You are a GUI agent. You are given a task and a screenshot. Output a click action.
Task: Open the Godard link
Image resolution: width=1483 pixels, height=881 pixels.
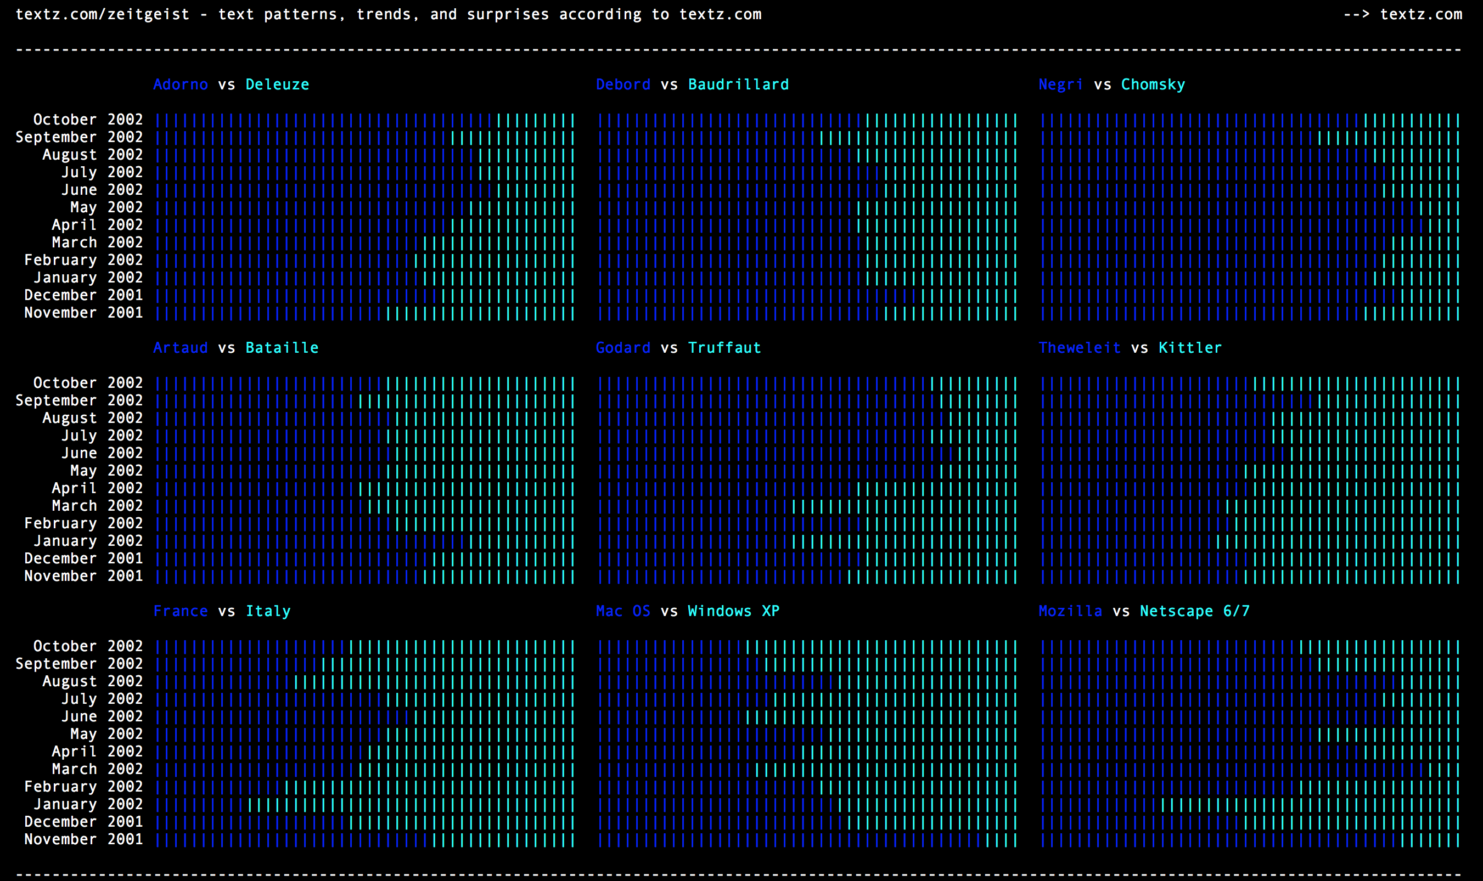coord(623,348)
